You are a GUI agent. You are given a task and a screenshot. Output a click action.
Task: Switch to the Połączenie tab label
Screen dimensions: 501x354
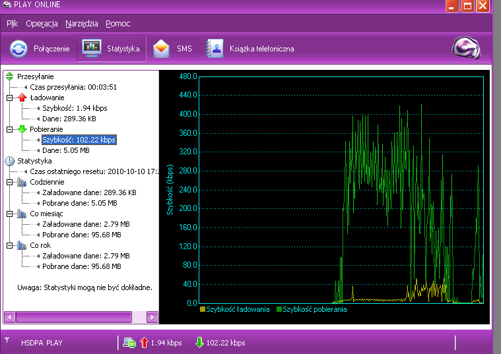(x=51, y=49)
